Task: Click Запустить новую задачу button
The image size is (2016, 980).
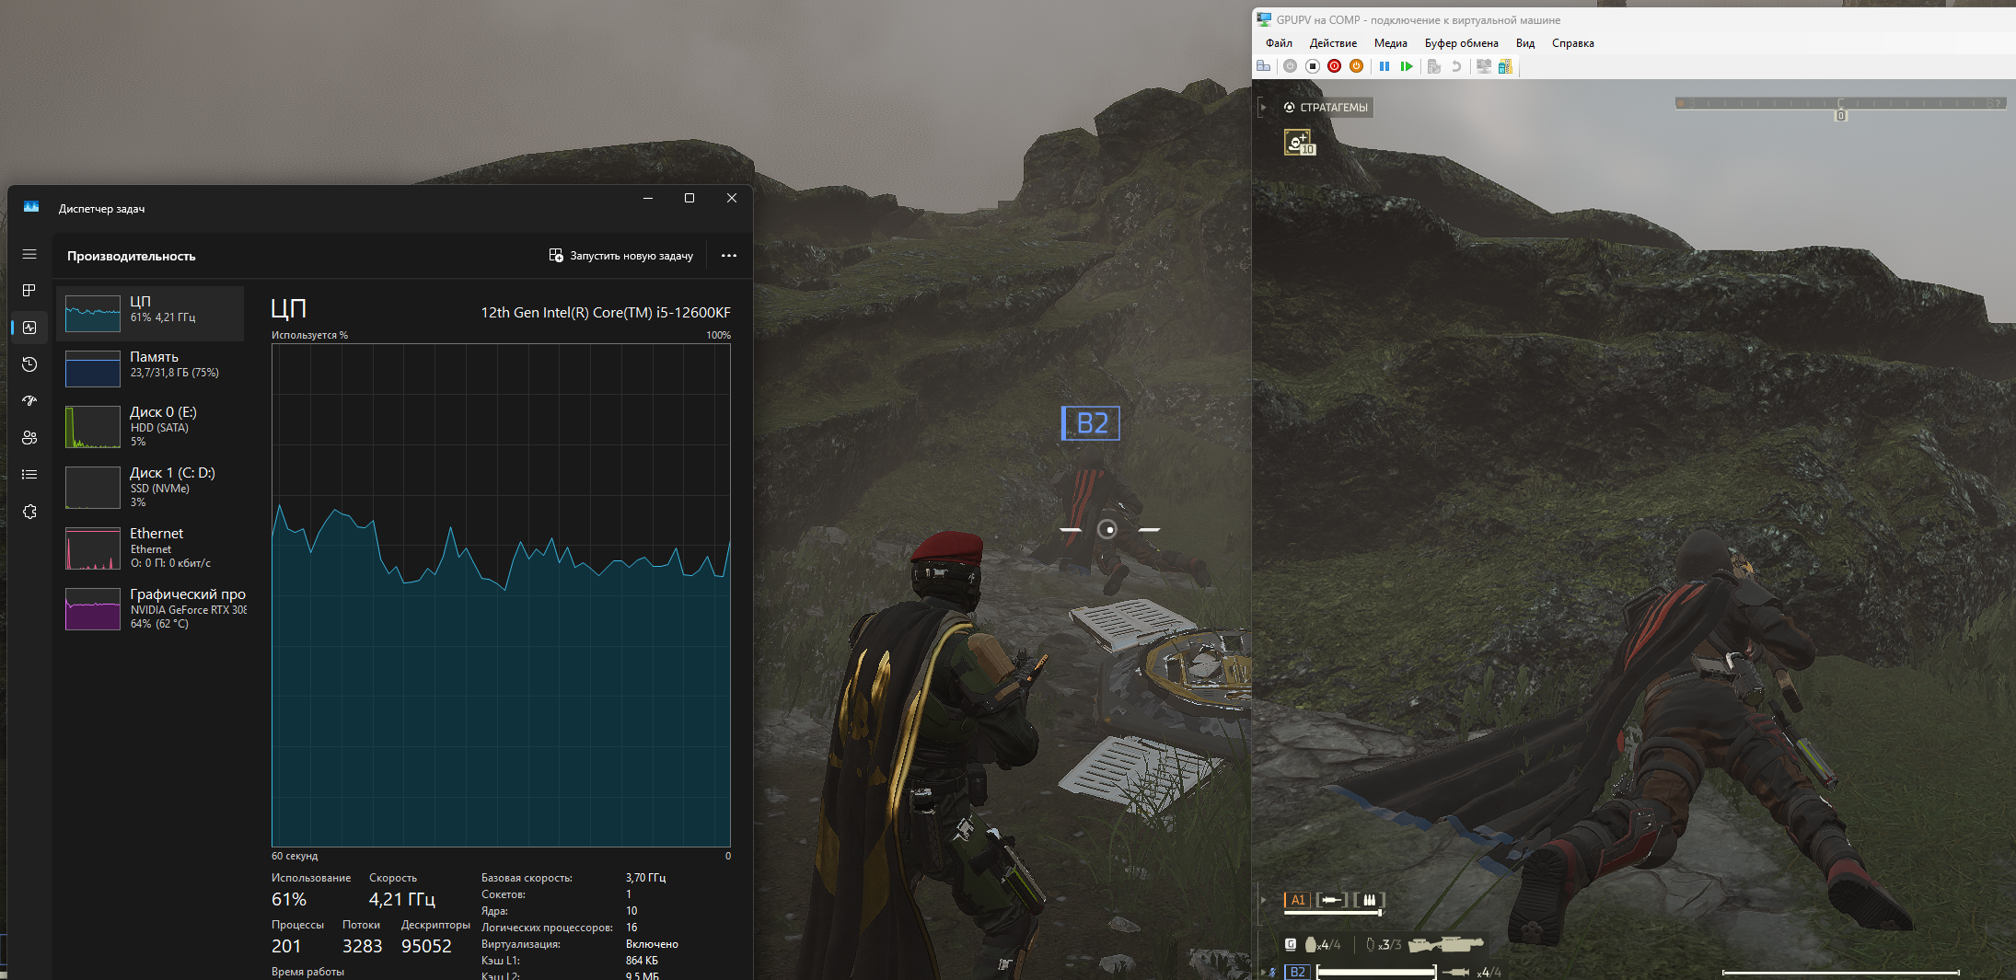Action: tap(621, 256)
